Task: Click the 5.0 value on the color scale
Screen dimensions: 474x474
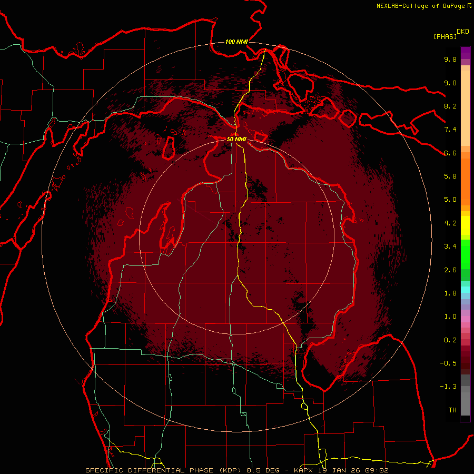Action: (x=450, y=200)
